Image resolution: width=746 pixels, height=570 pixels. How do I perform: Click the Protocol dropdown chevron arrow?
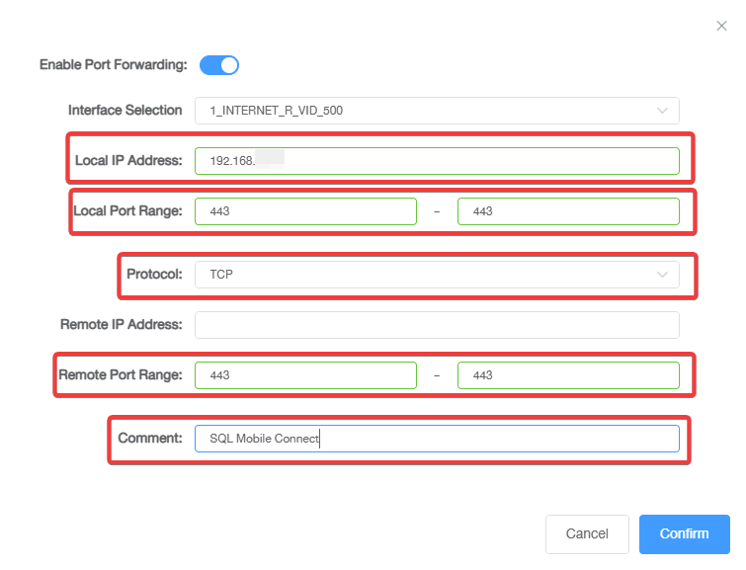(x=662, y=275)
